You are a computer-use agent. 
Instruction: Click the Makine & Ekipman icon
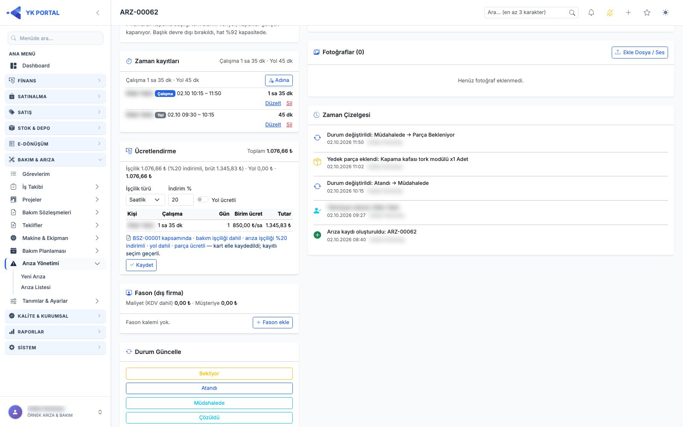[x=14, y=238]
